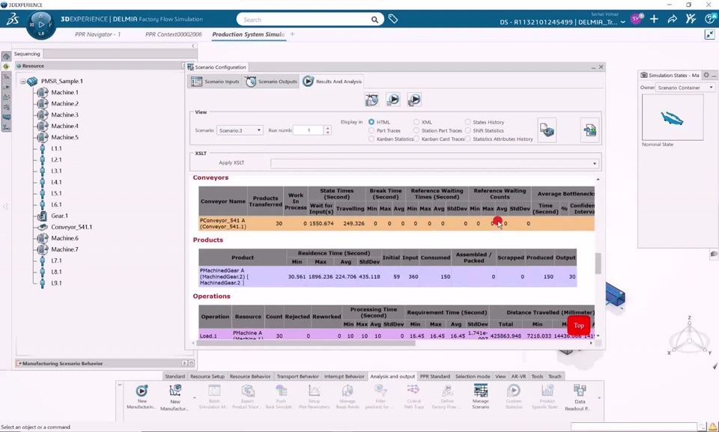Select States History radio button
Viewport: 719px width, 432px height.
pyautogui.click(x=467, y=122)
